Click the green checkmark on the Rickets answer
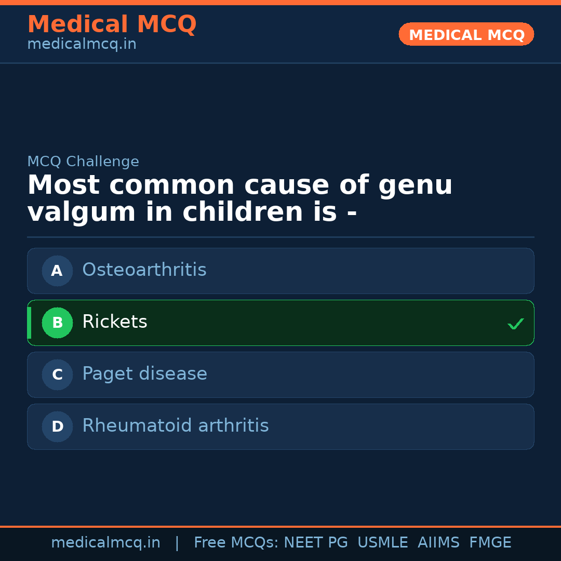This screenshot has width=561, height=561. (x=515, y=324)
